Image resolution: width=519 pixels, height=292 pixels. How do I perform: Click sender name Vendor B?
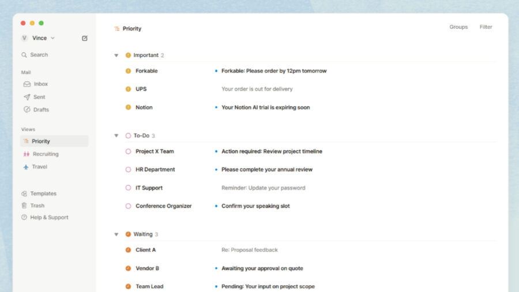147,268
